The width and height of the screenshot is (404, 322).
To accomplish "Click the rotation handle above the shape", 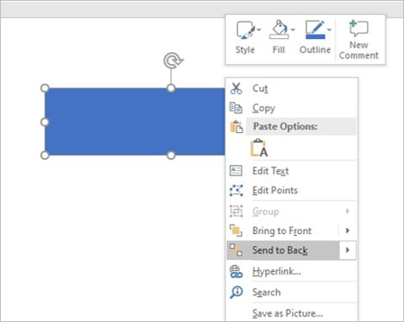I will click(x=173, y=60).
